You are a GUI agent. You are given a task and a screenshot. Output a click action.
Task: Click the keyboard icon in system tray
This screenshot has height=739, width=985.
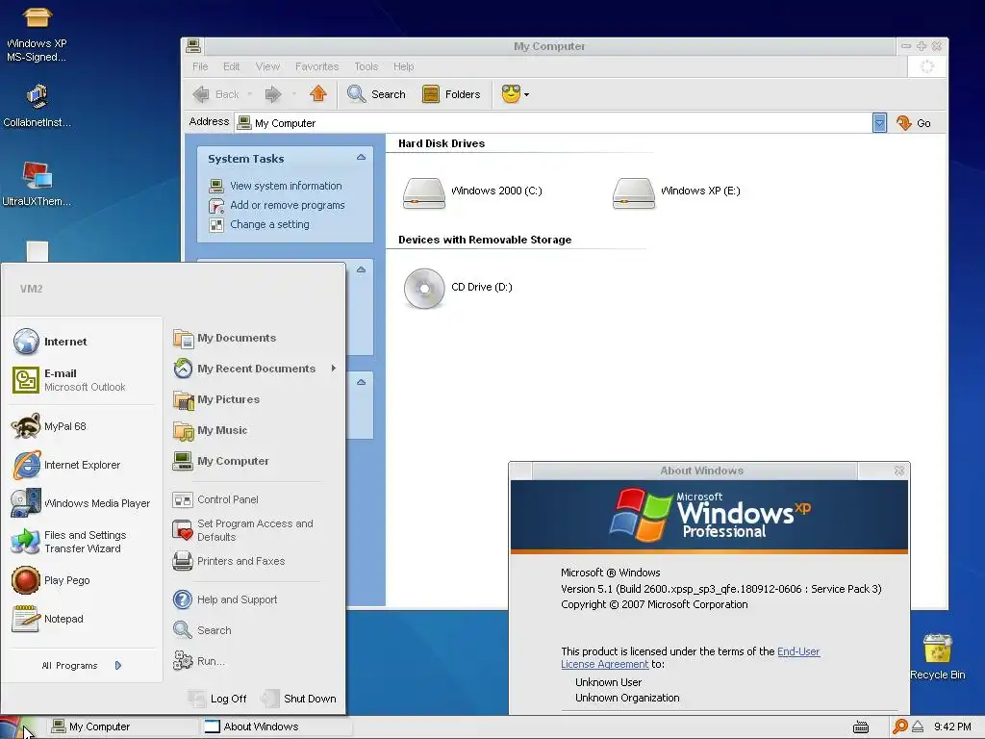pos(861,727)
